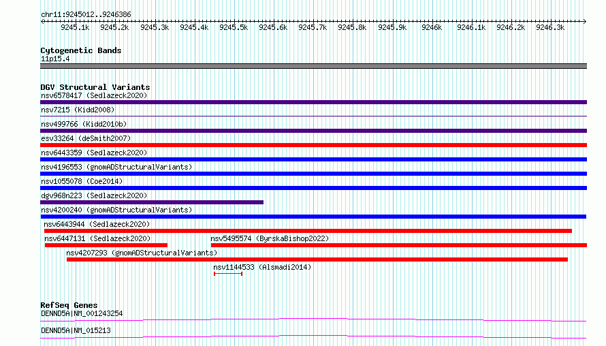606x346 pixels.
Task: Select the red bar of nsv4207293
Action: click(x=317, y=259)
